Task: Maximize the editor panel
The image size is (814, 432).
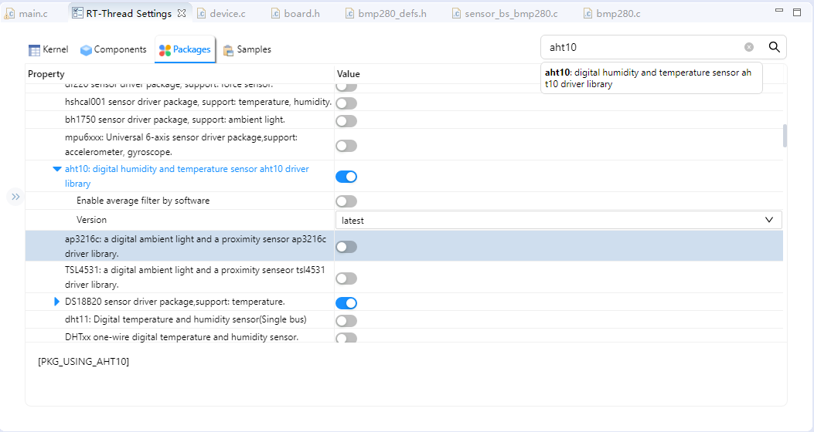Action: [798, 12]
